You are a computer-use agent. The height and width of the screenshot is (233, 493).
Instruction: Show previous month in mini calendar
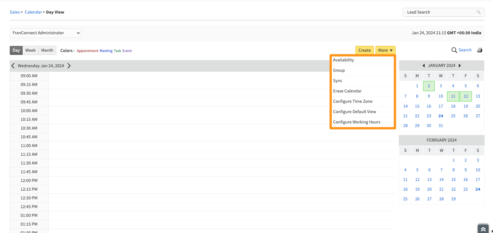[423, 66]
